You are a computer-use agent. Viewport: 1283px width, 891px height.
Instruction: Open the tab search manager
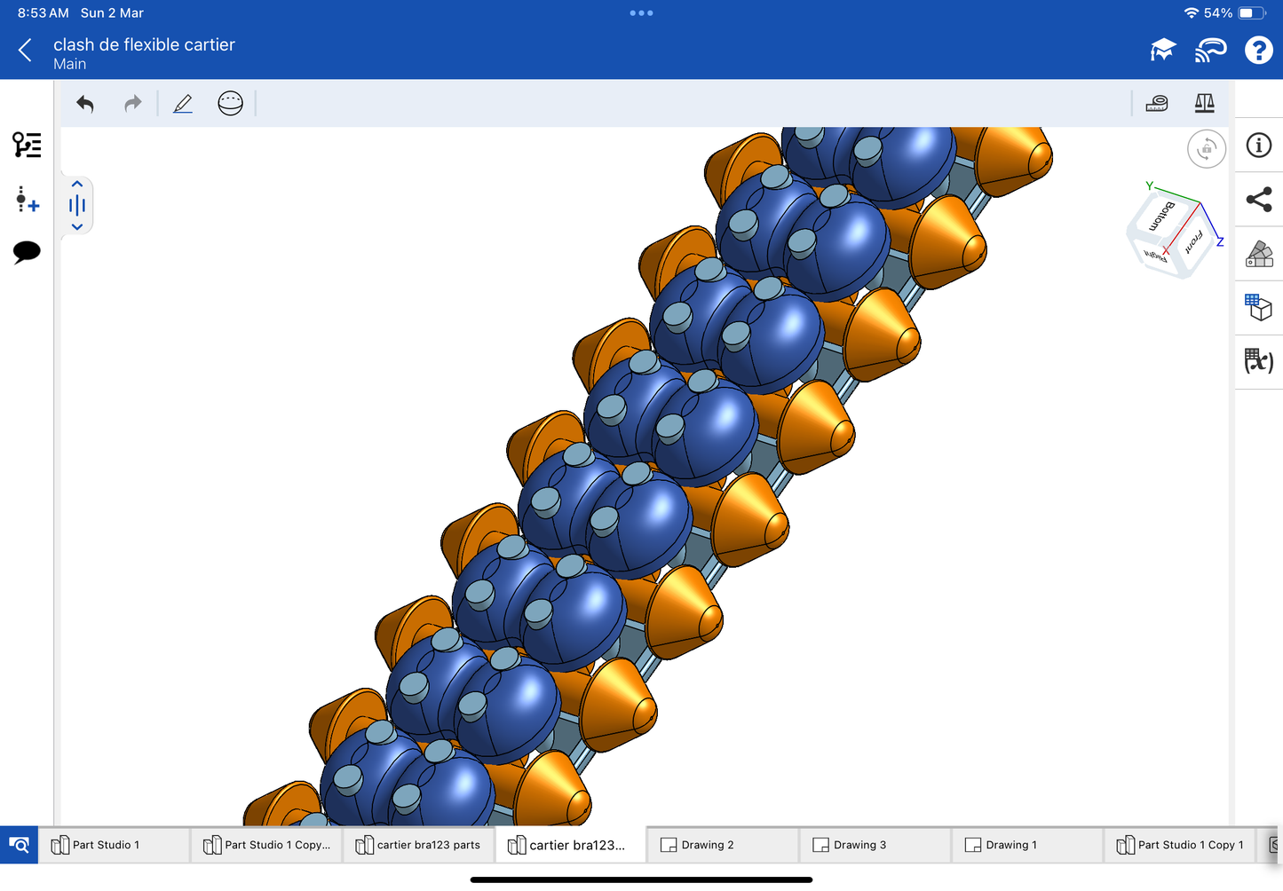coord(19,845)
